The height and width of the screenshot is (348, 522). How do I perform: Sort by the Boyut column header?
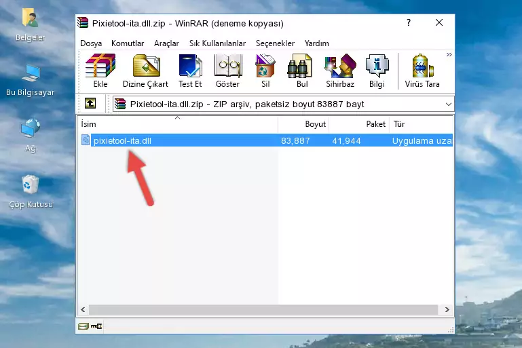[303, 124]
